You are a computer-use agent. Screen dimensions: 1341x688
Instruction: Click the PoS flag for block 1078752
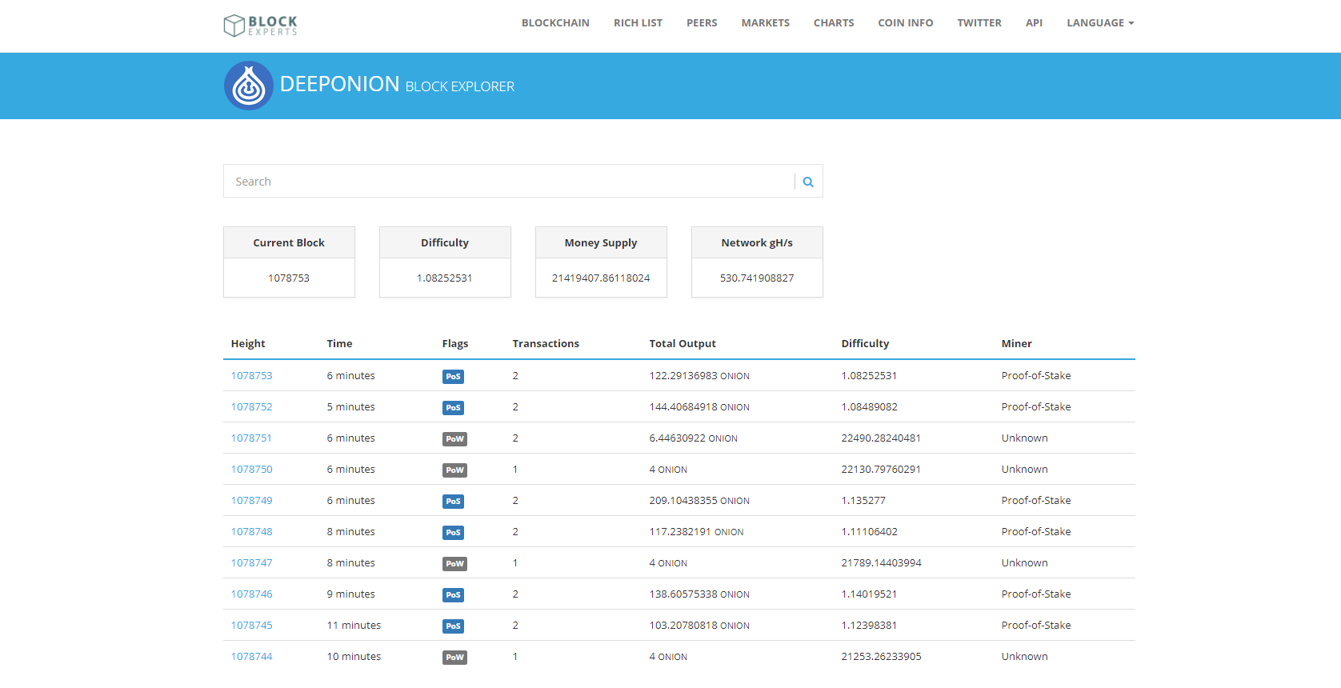pos(453,407)
